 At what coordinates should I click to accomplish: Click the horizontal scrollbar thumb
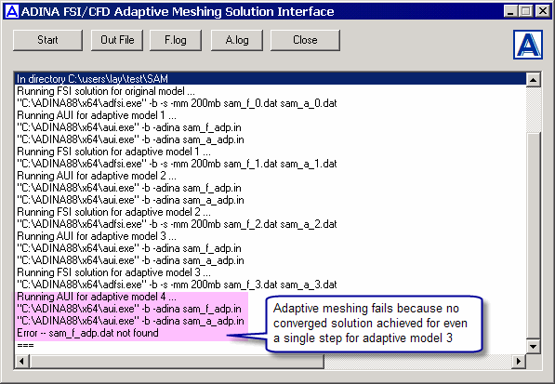pos(177,362)
